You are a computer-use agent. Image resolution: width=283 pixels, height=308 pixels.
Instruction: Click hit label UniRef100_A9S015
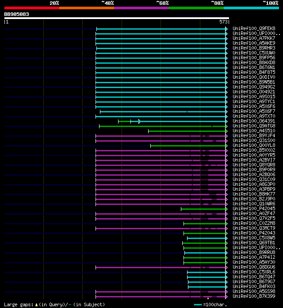click(254, 96)
